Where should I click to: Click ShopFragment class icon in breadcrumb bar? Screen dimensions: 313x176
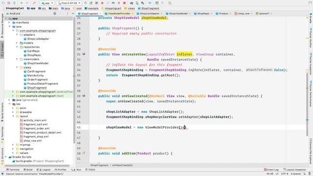click(139, 8)
